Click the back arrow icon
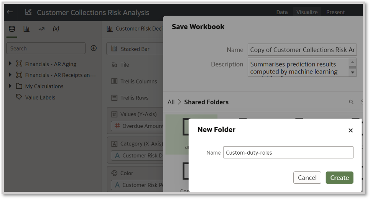The image size is (370, 199). [x=10, y=12]
